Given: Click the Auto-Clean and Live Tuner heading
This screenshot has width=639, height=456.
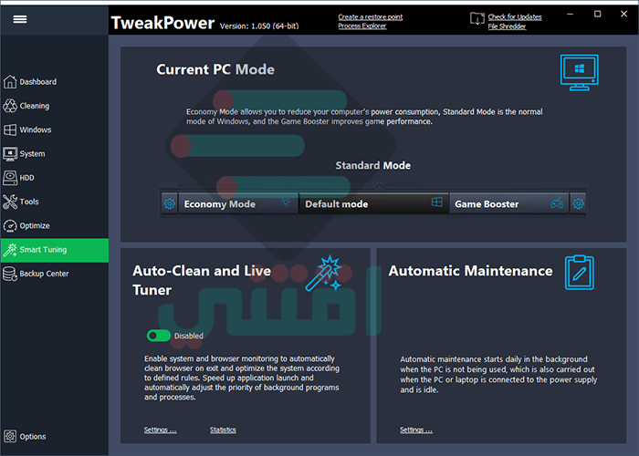Looking at the screenshot, I should 202,280.
